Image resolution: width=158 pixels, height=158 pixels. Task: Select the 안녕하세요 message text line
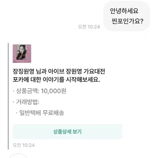(x=124, y=11)
